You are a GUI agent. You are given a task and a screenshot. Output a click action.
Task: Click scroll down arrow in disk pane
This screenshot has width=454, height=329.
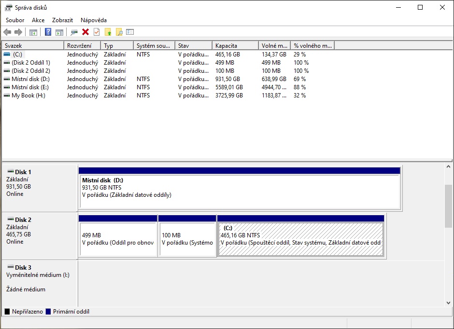(x=448, y=302)
